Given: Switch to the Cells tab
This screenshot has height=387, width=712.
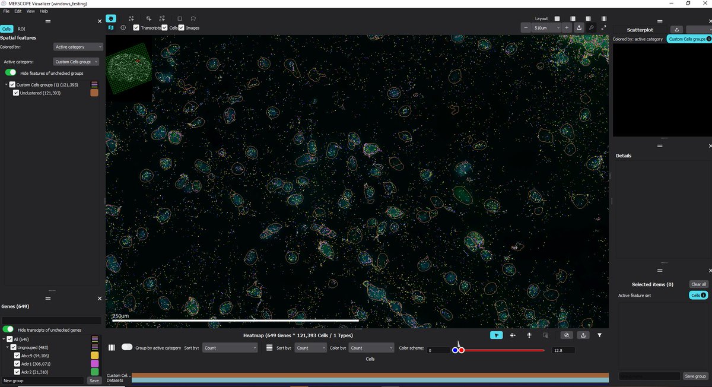Looking at the screenshot, I should 7,28.
